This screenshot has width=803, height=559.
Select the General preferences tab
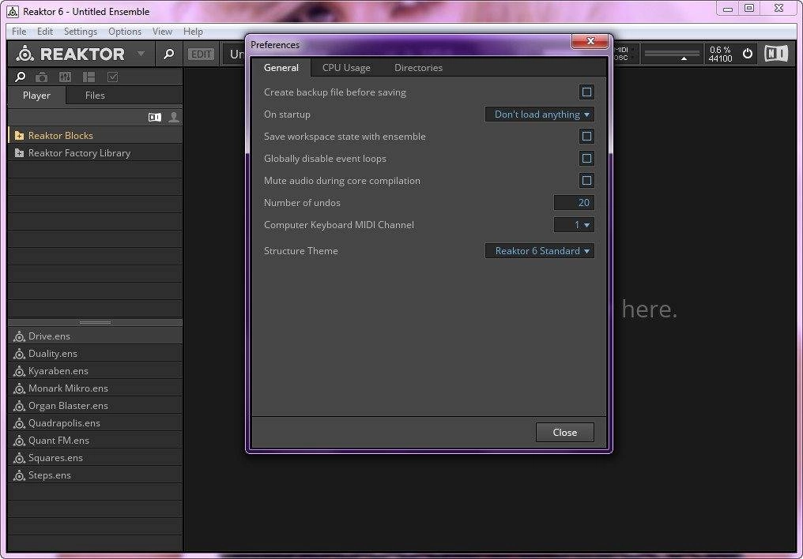(281, 68)
